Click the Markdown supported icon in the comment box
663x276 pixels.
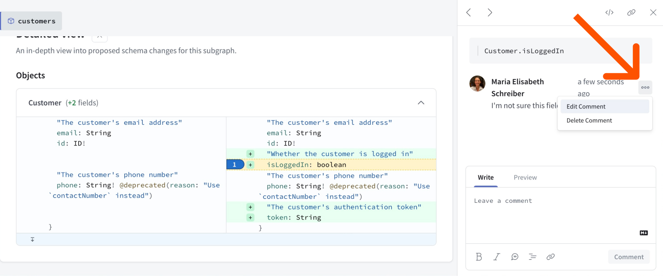point(644,232)
